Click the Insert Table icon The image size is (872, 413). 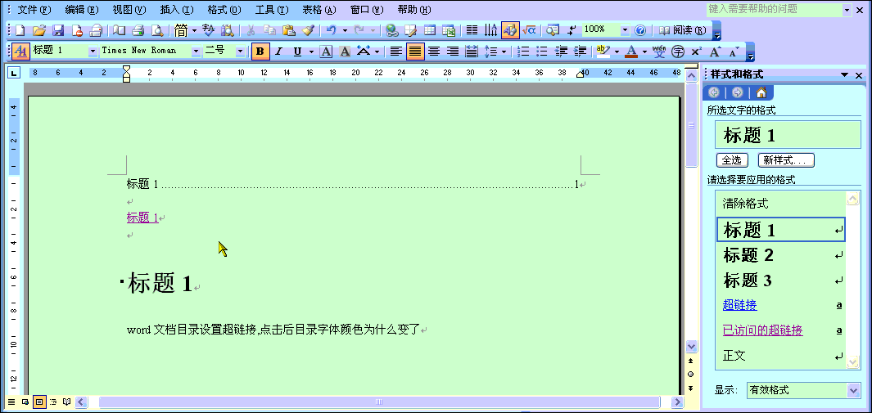tap(430, 30)
